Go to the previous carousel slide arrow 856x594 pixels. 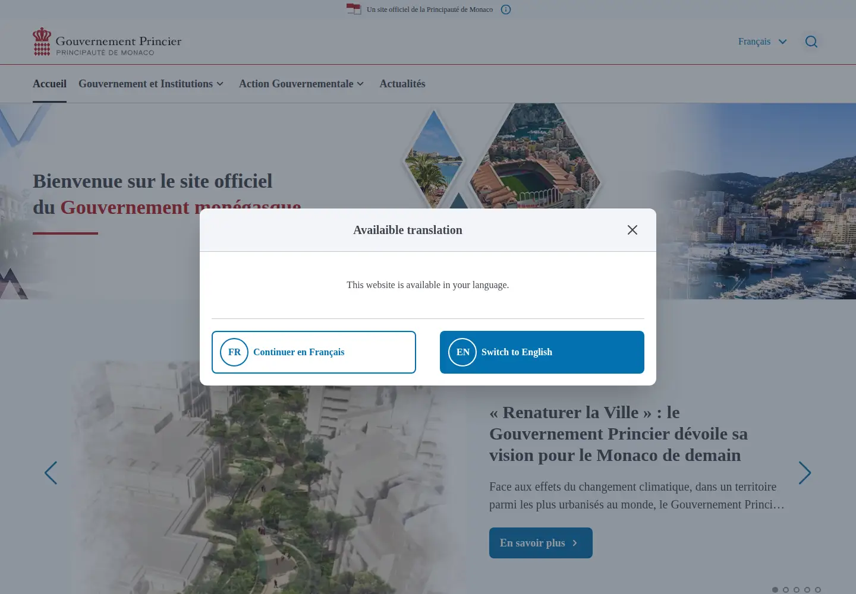pos(51,473)
